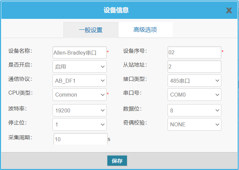This screenshot has height=170, width=239.
Task: Open the 数据位 dropdown
Action: click(194, 110)
